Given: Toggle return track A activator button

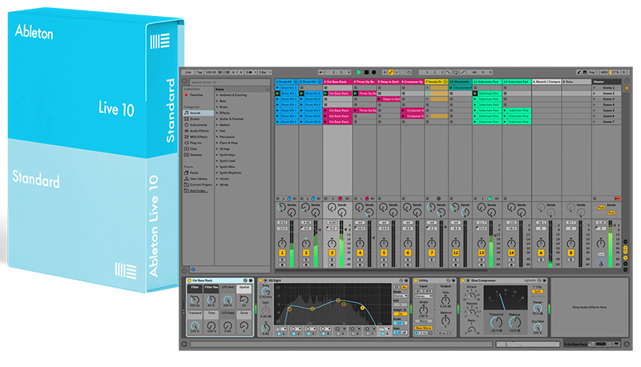Looking at the screenshot, I should [541, 253].
